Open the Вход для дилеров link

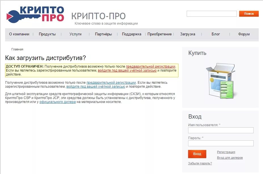[230, 158]
